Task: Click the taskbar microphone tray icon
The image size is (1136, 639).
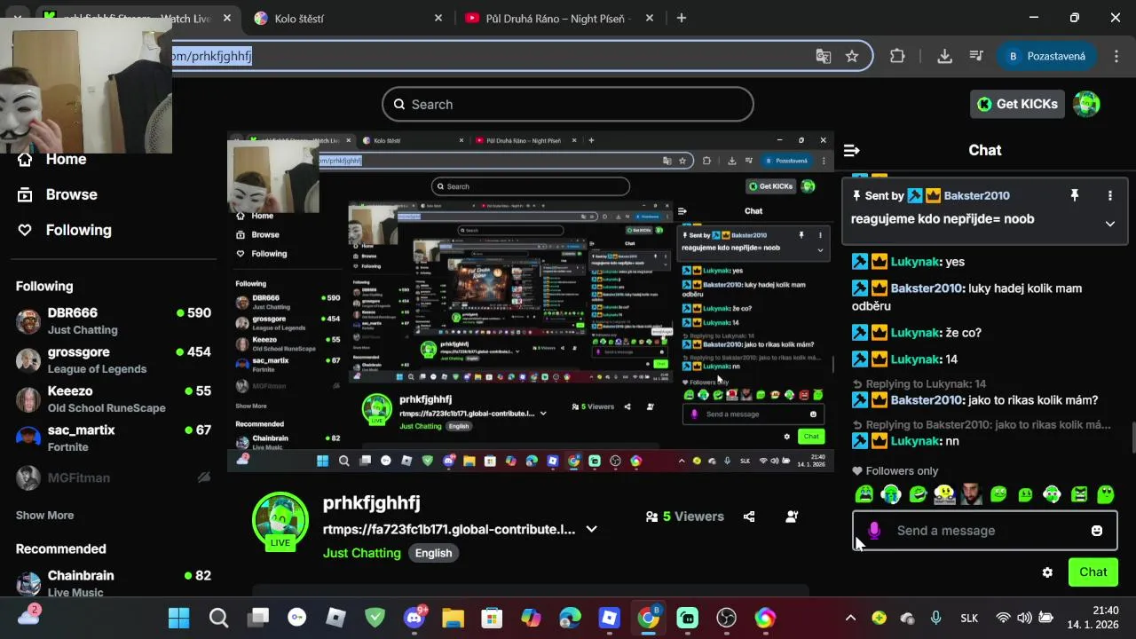Action: click(x=935, y=618)
